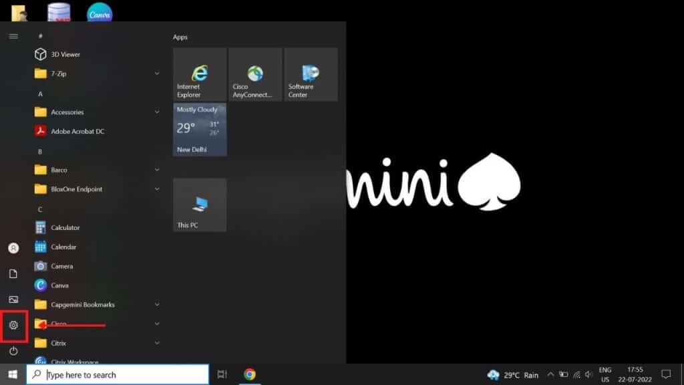Open network Wi-Fi tray icon
Viewport: 684px width, 385px height.
(x=576, y=374)
